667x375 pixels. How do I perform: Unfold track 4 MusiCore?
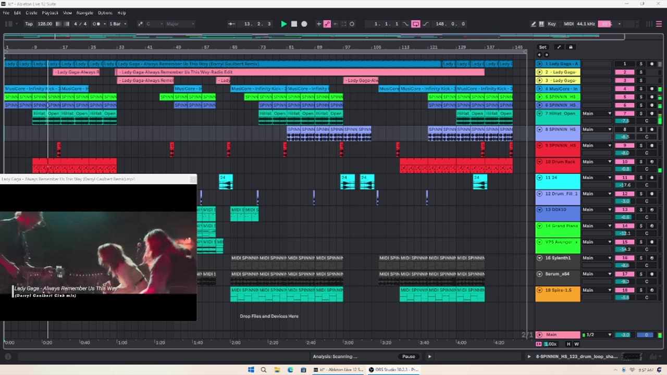(540, 89)
